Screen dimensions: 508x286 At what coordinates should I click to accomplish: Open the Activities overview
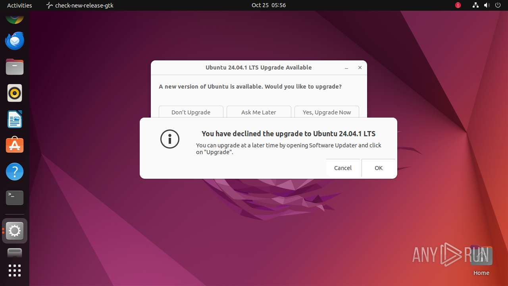pos(19,5)
